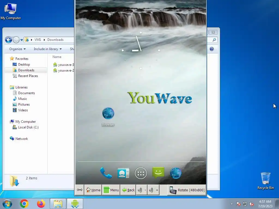
Task: Open the Windows Start menu
Action: (7, 204)
